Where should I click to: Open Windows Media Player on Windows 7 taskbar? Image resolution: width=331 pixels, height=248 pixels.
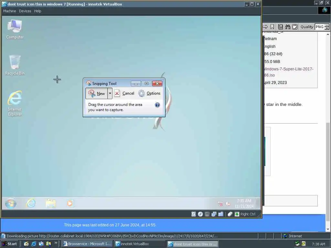tap(70, 203)
